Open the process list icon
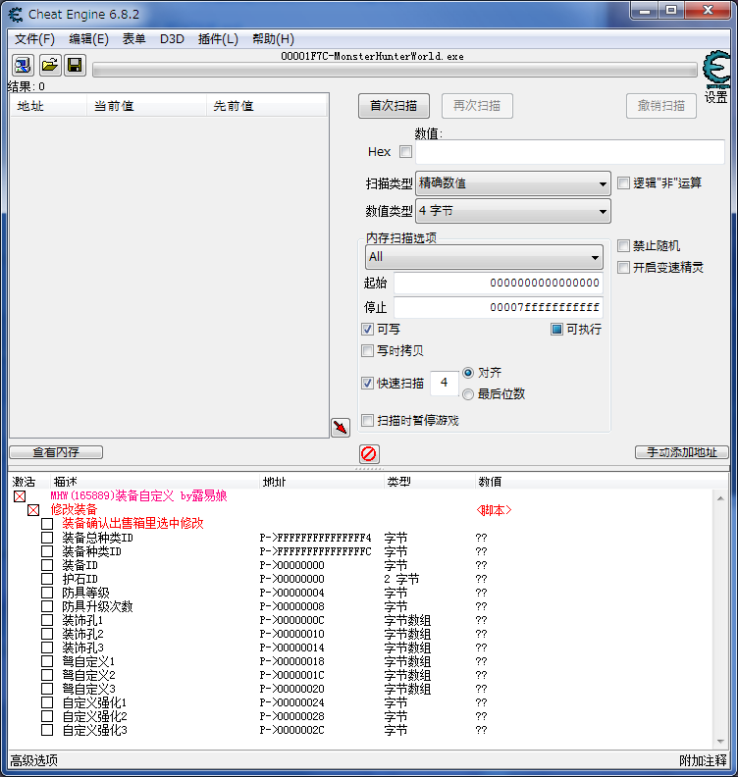The image size is (738, 777). pyautogui.click(x=23, y=66)
